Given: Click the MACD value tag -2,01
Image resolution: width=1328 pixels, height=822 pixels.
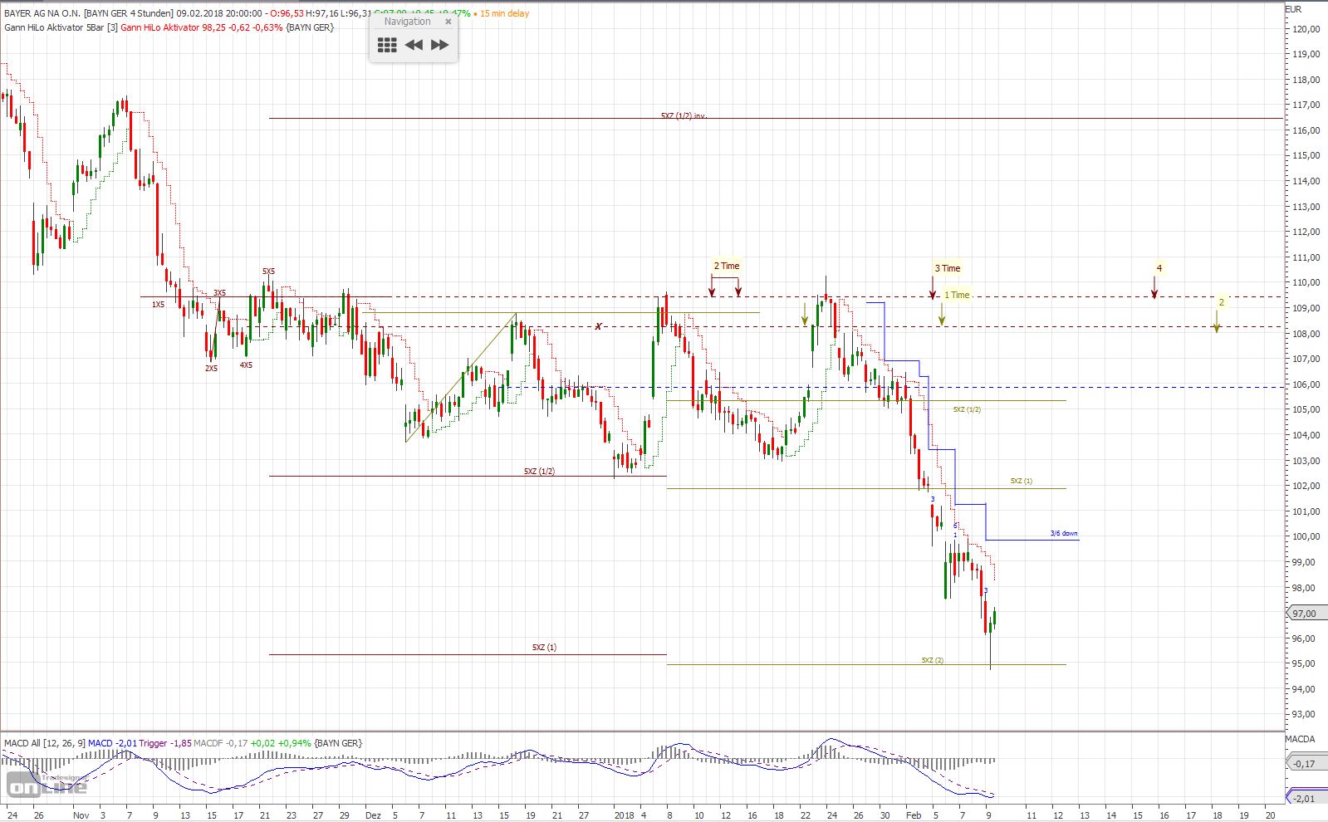Looking at the screenshot, I should (1305, 798).
